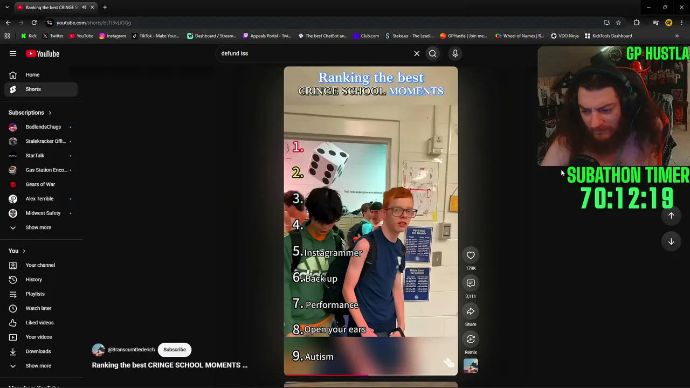The image size is (690, 388).
Task: Open Midwest Safety subscription
Action: 41,213
